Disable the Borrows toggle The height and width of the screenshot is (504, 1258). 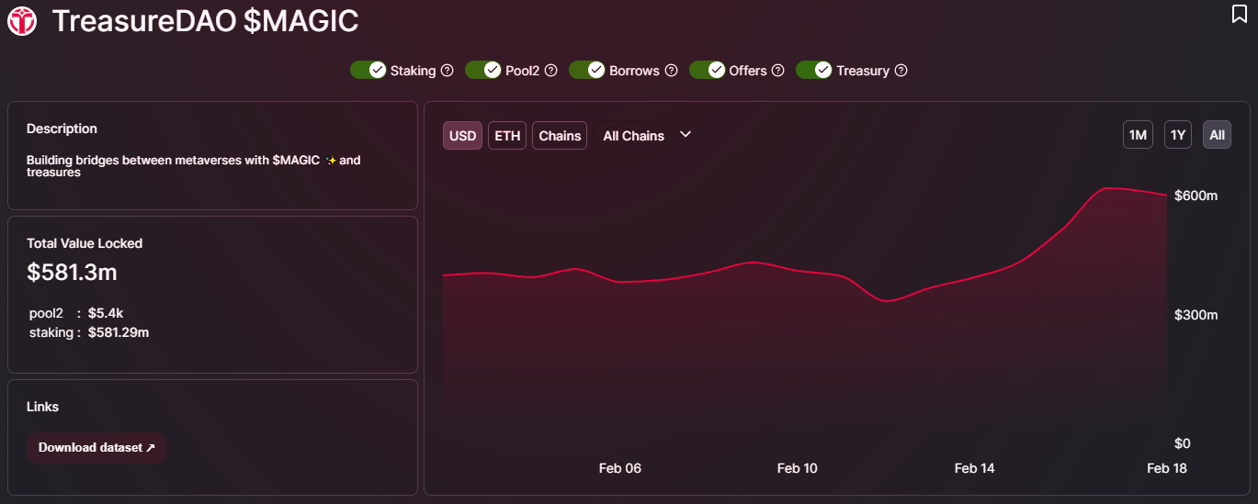pos(586,70)
